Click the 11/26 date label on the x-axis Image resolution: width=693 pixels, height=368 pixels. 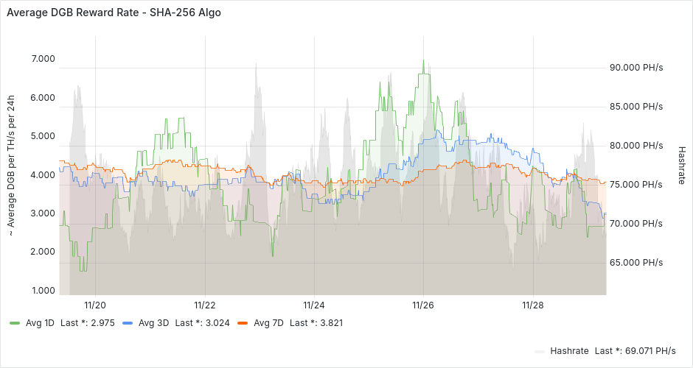(x=423, y=305)
